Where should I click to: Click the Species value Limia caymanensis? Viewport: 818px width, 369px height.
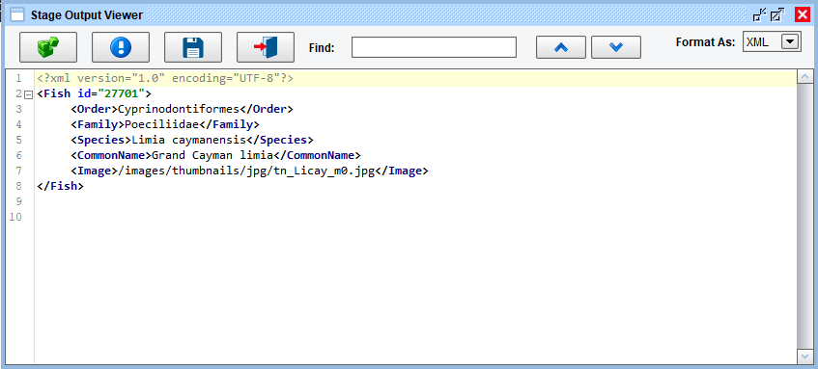[x=189, y=140]
